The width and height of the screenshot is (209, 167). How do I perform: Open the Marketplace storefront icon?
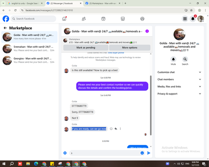click(x=123, y=19)
